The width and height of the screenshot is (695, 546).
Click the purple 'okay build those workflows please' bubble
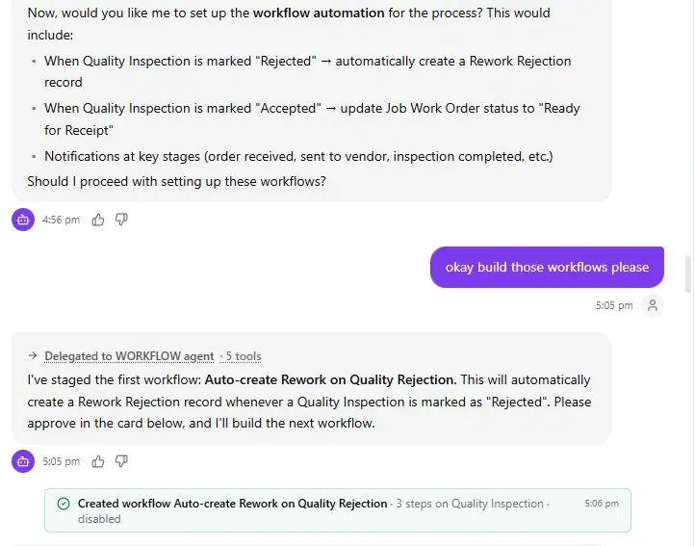click(x=547, y=267)
